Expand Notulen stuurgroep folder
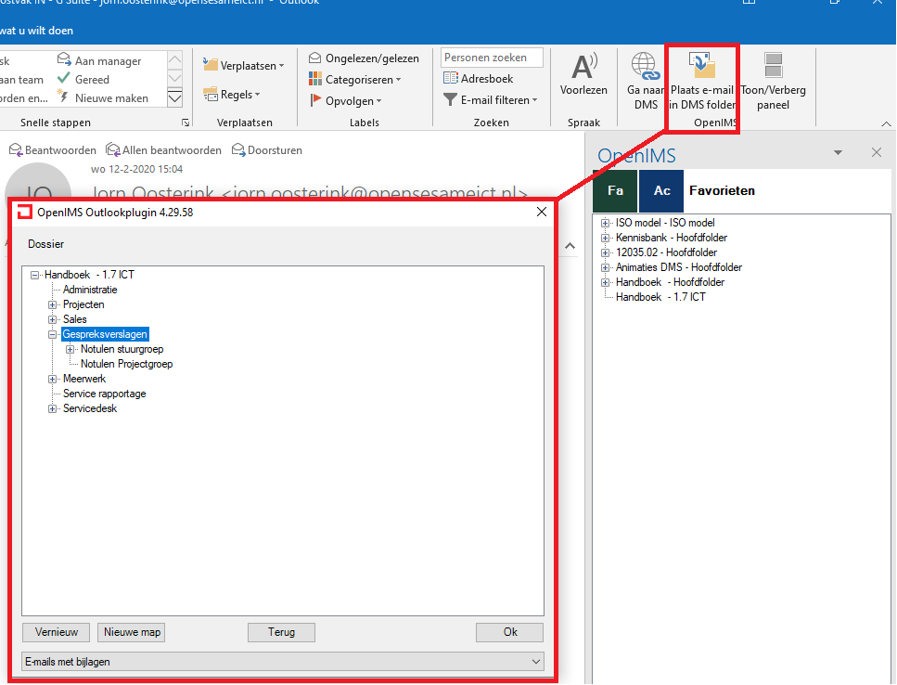Screen dimensions: 897x685 [70, 349]
